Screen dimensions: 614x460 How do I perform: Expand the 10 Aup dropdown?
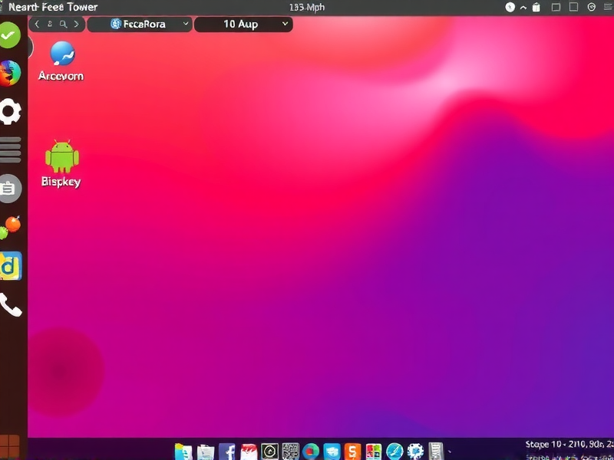pos(242,24)
